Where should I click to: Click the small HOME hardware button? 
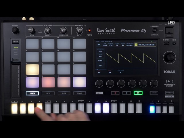pos(174,43)
